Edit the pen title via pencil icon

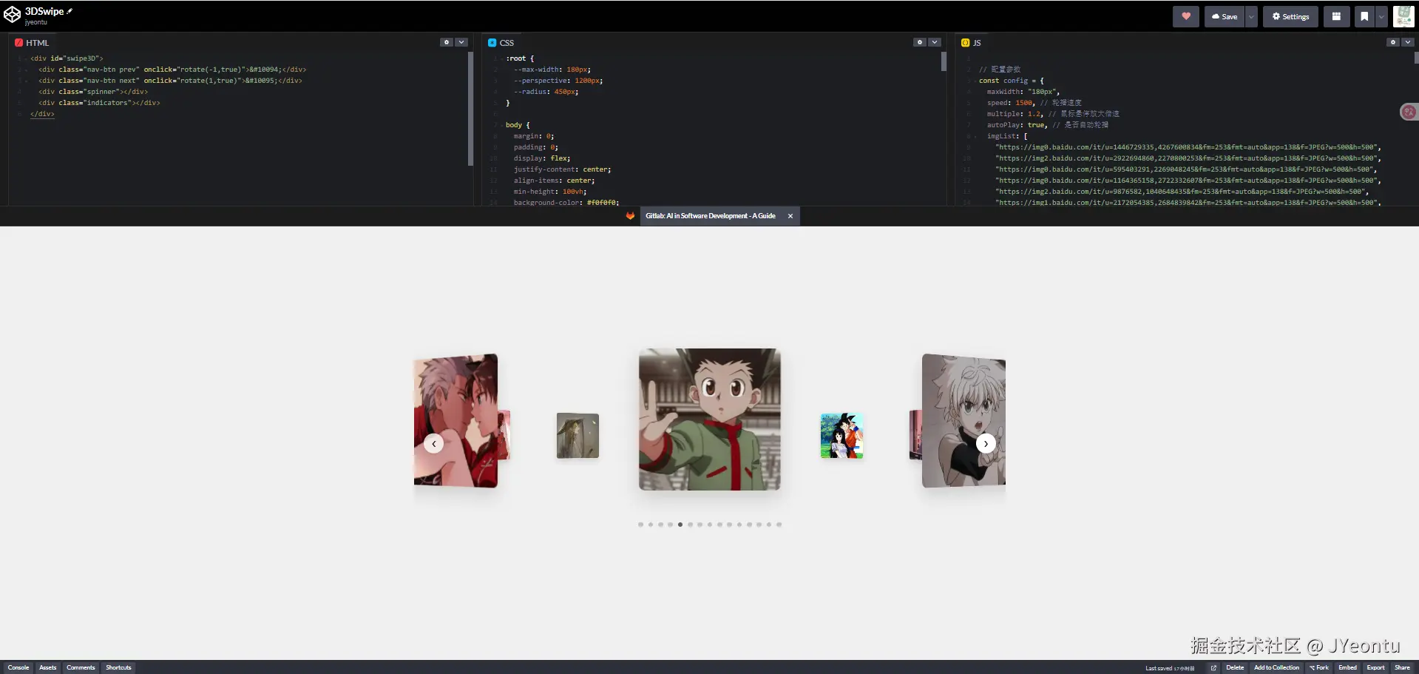70,11
